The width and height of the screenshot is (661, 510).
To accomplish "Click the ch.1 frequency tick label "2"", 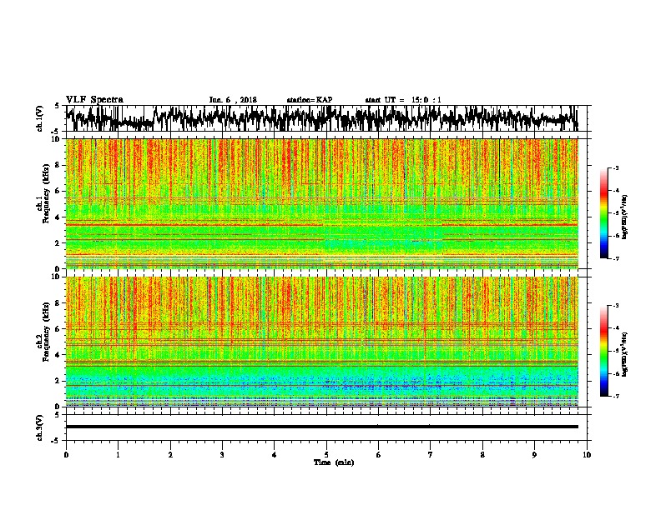I will [58, 243].
